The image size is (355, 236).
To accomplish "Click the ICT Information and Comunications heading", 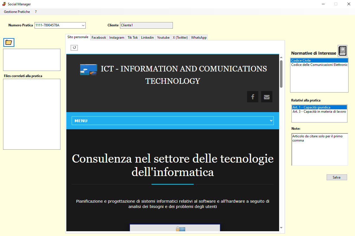I will pyautogui.click(x=184, y=75).
